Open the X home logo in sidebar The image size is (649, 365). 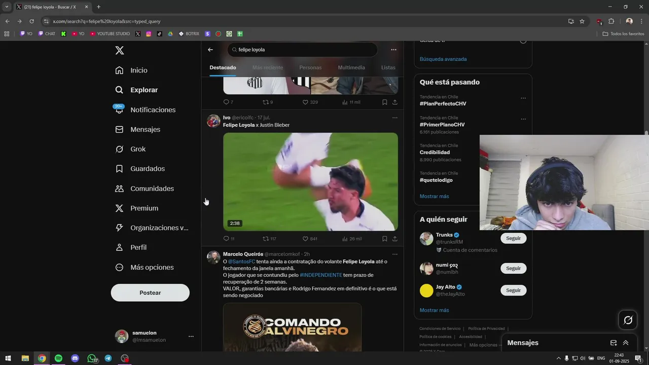120,50
